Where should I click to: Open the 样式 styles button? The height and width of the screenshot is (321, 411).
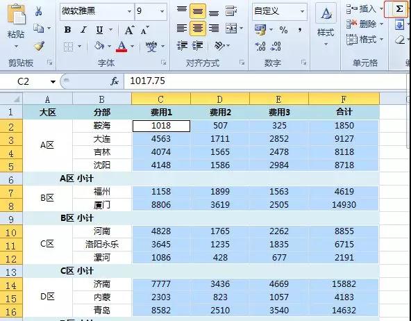[326, 24]
